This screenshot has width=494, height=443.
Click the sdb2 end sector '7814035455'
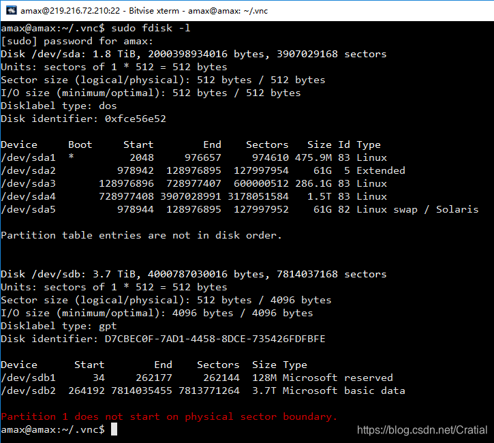142,391
